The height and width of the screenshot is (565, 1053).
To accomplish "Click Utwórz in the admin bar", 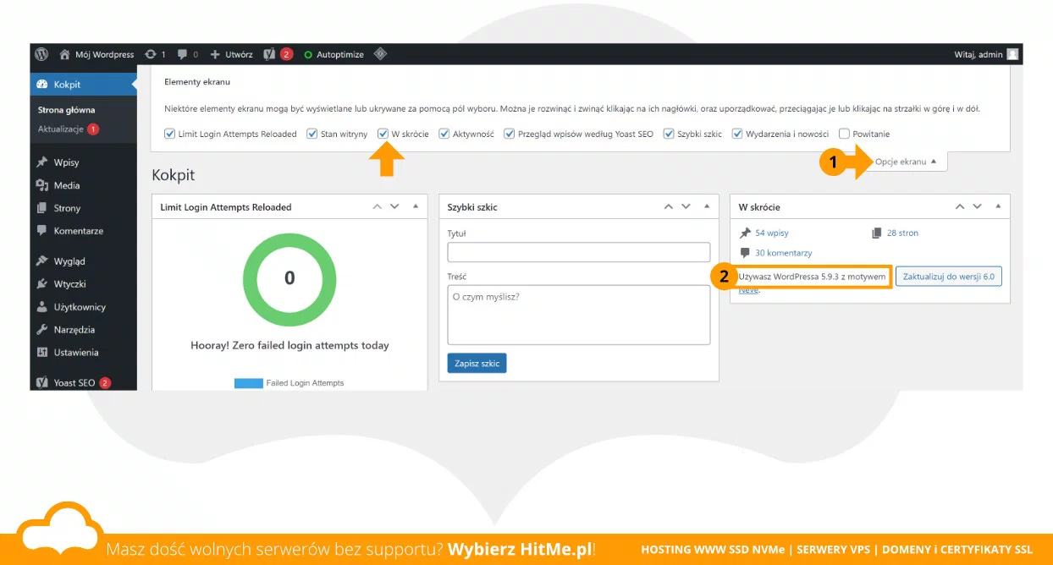I will (239, 54).
